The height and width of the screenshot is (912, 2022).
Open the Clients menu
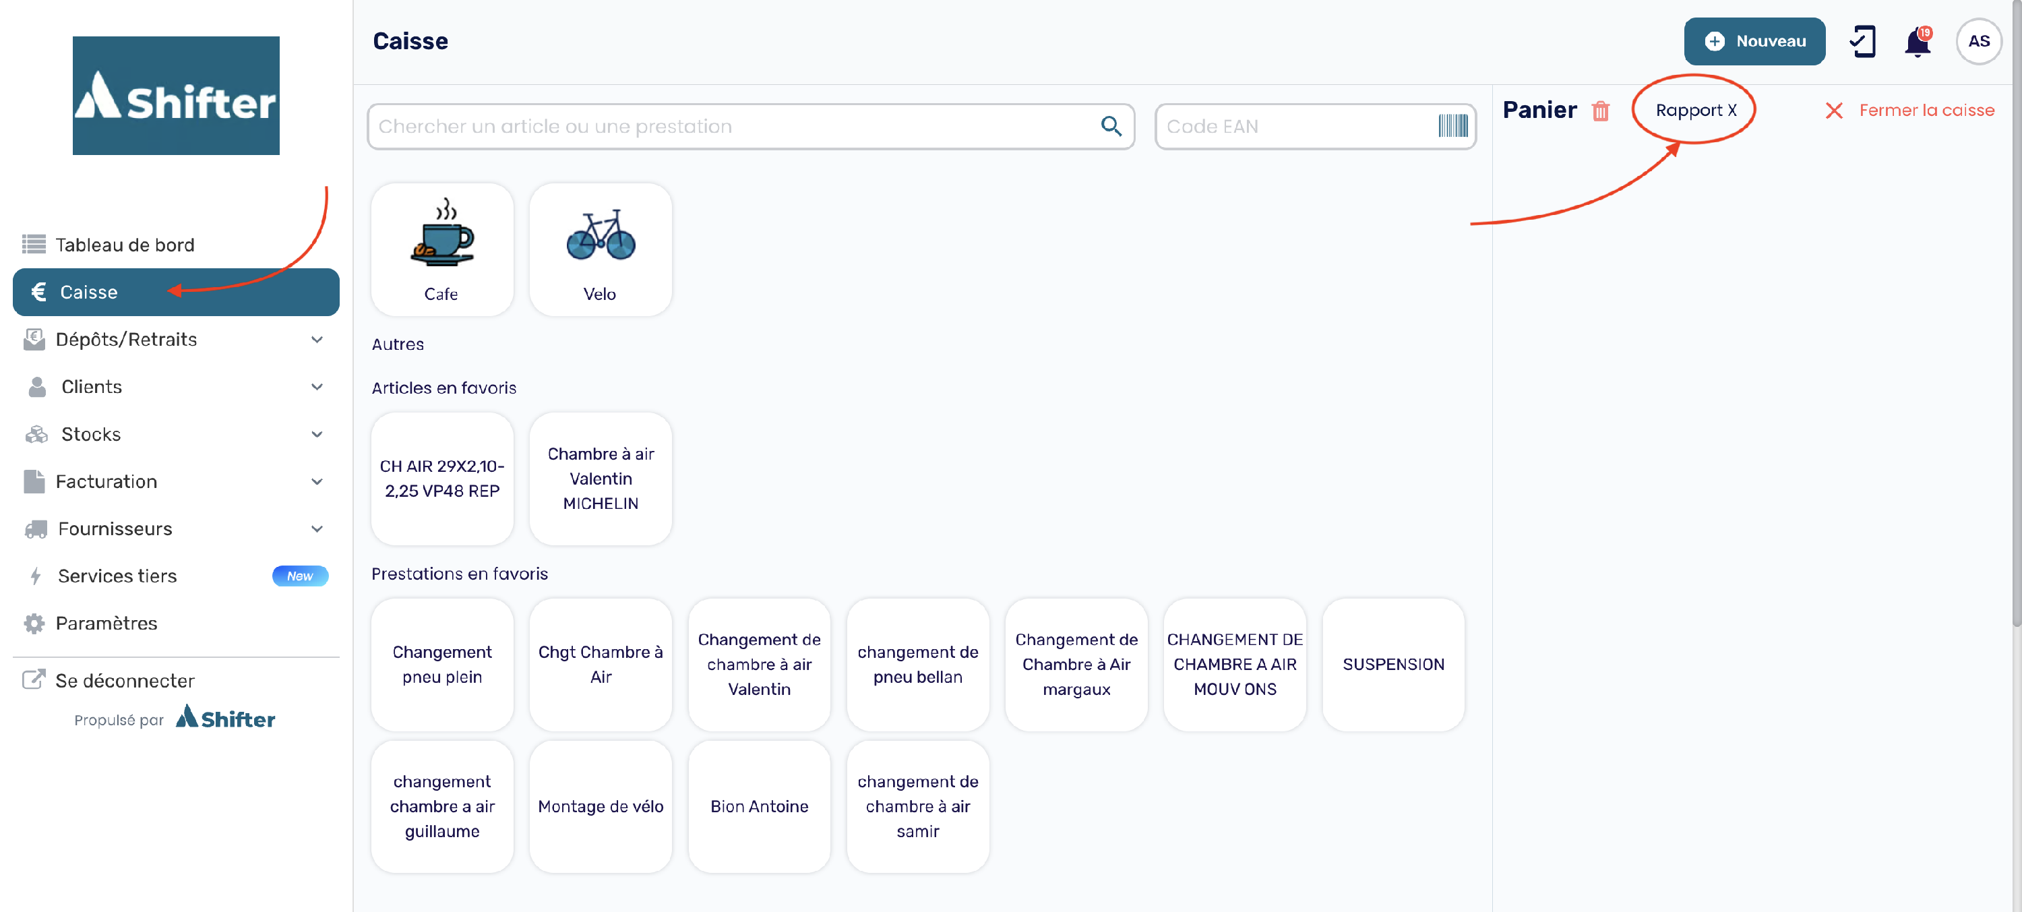coord(176,387)
